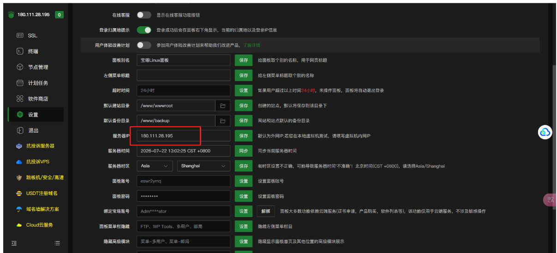Click 同步 to sync server time
Viewport: 557px width, 253px height.
tap(244, 151)
